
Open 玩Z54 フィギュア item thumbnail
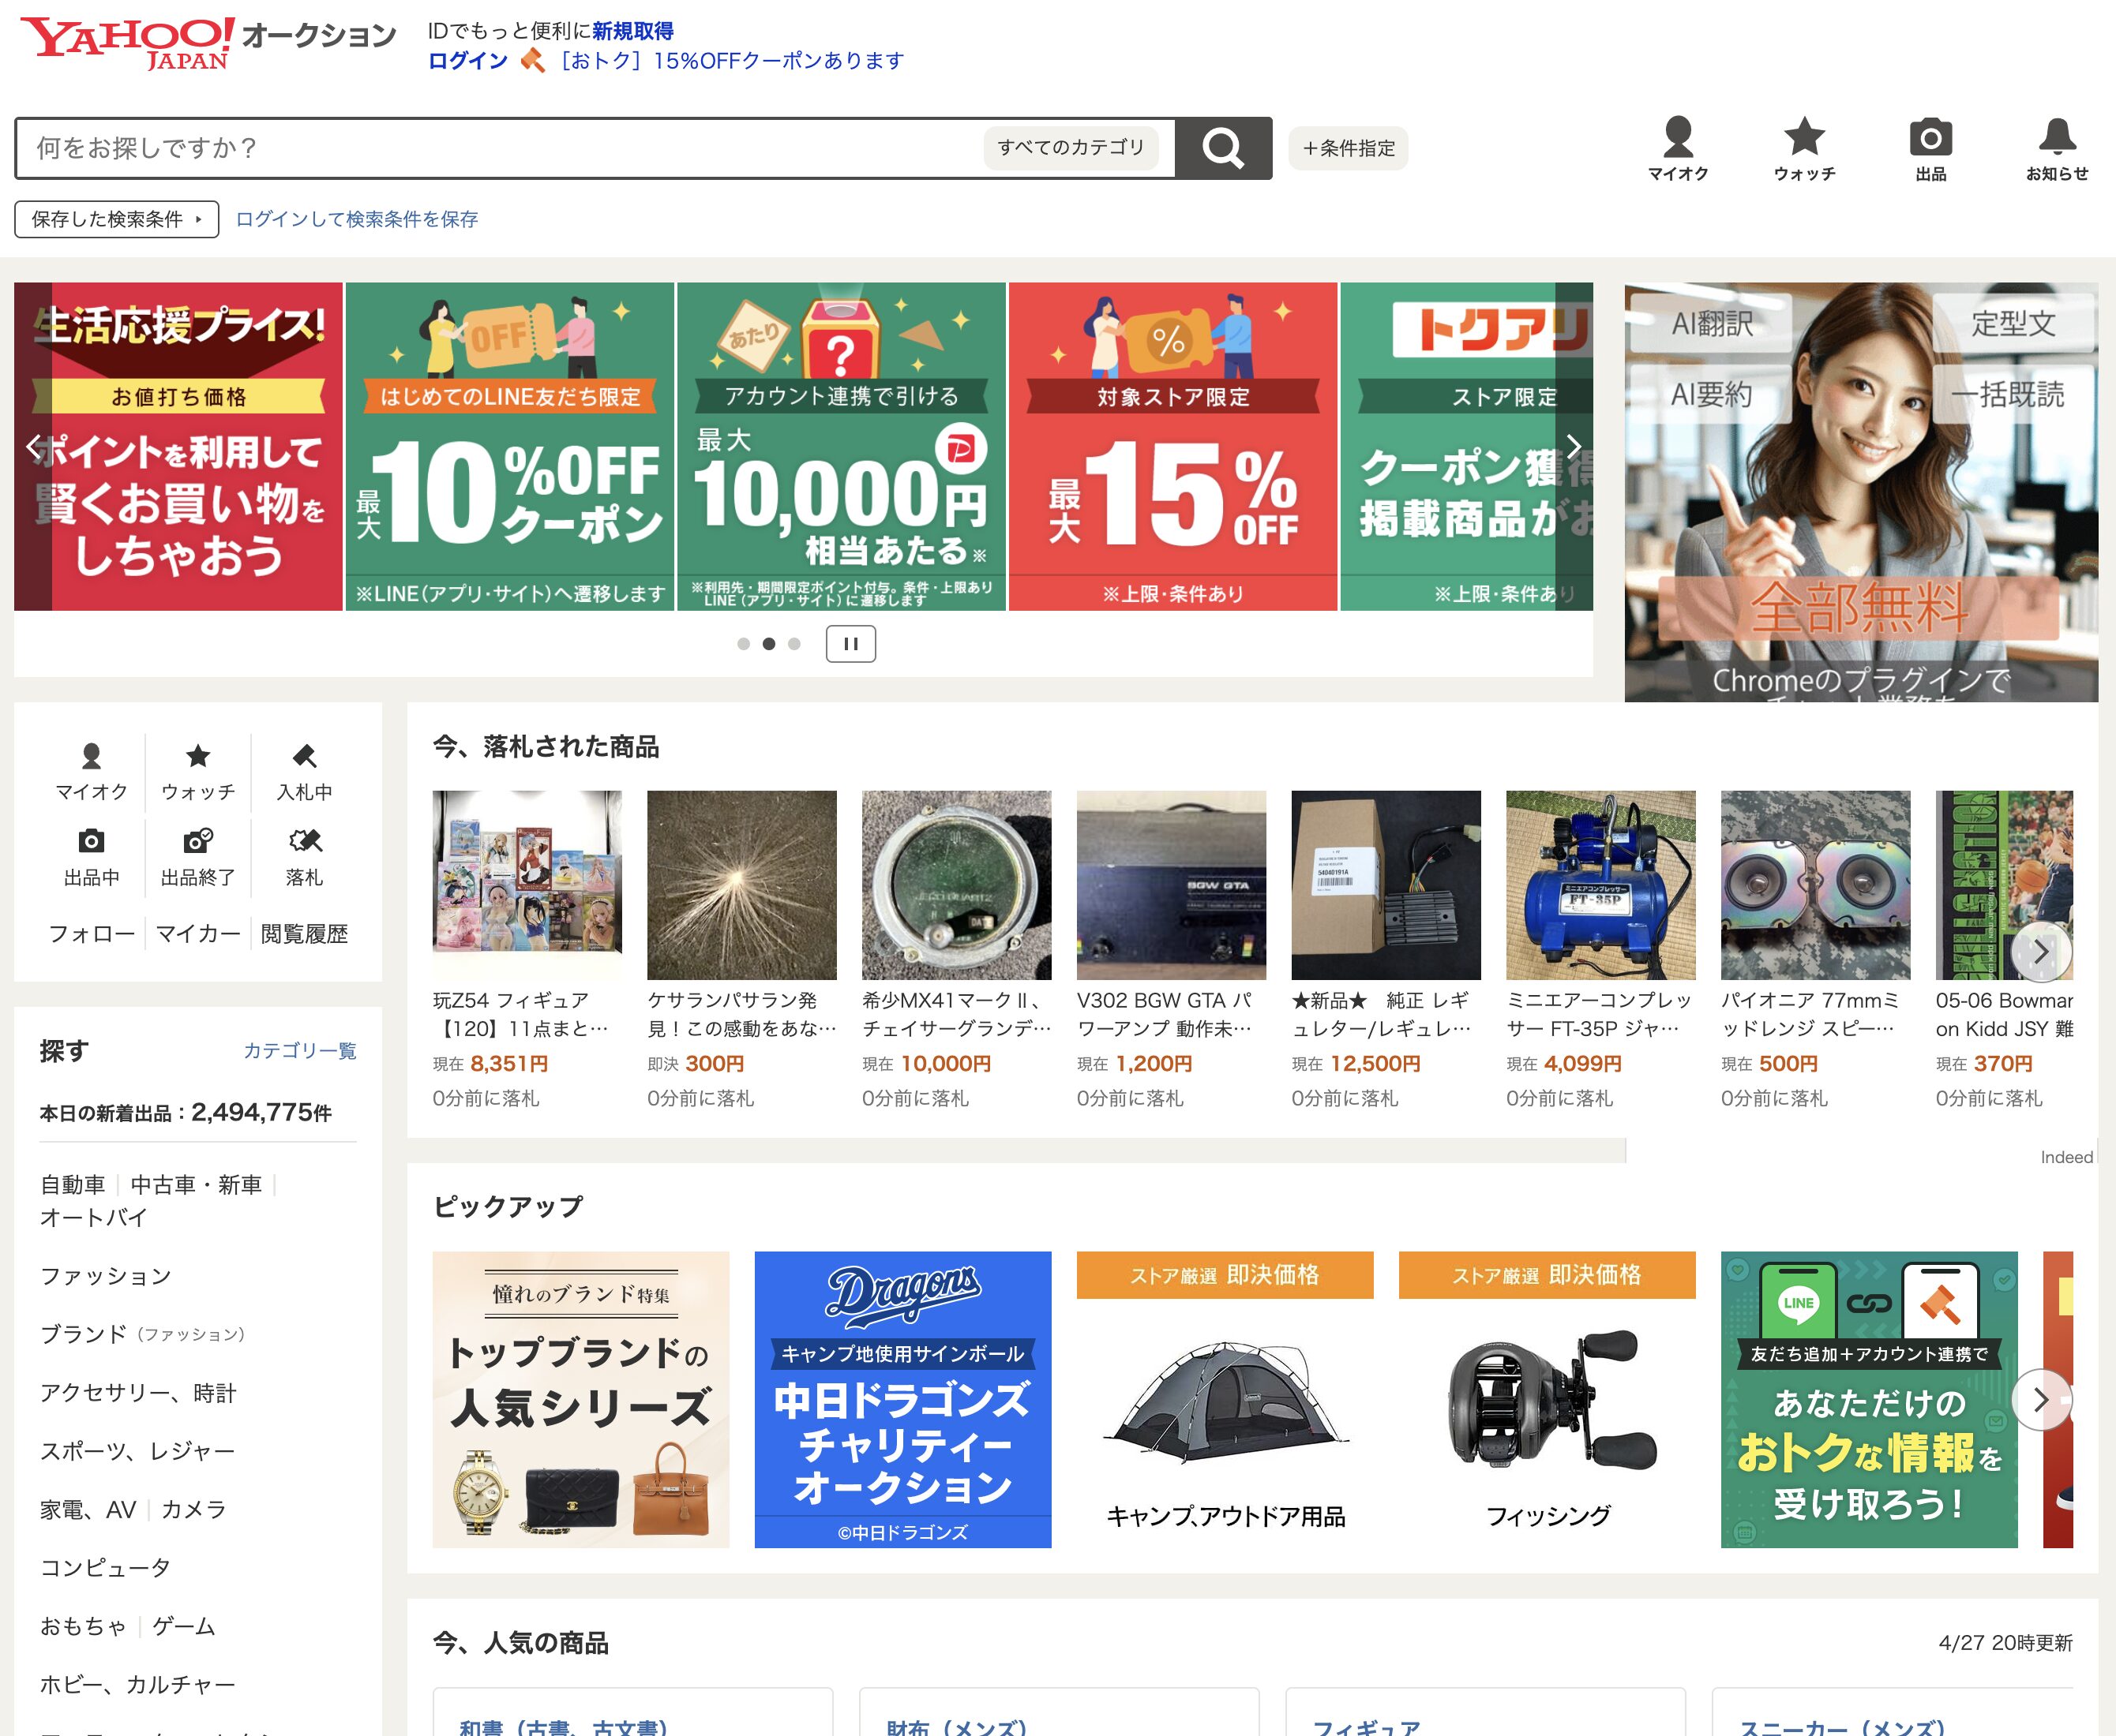(x=527, y=885)
